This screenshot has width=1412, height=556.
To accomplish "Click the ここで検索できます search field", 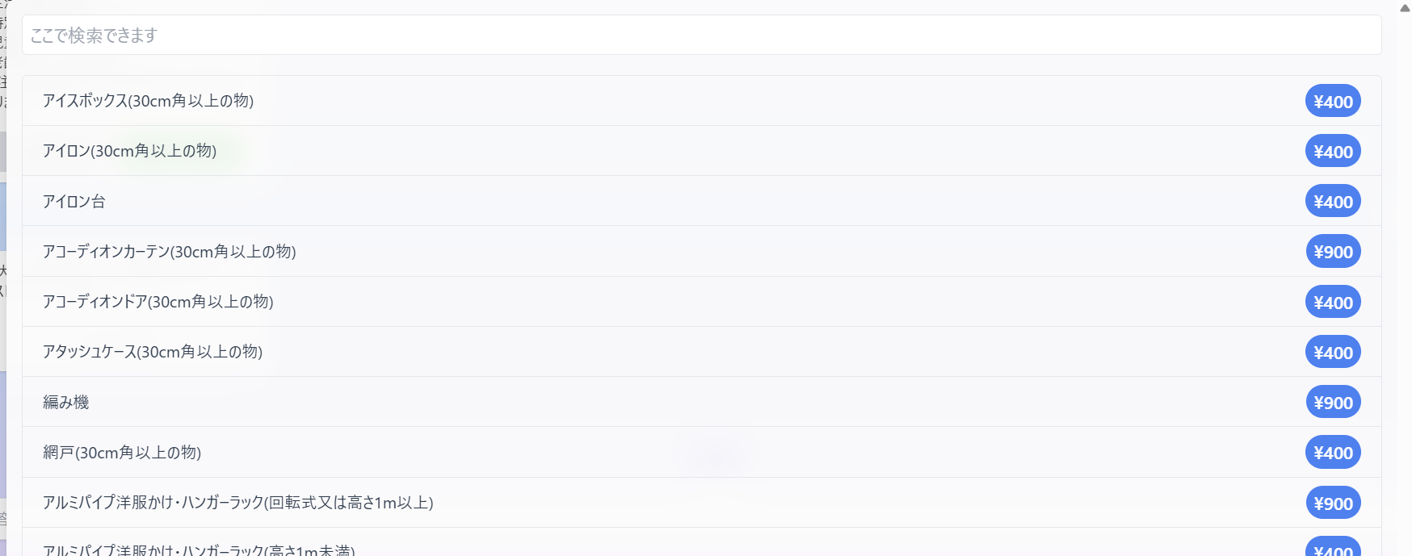I will (701, 36).
